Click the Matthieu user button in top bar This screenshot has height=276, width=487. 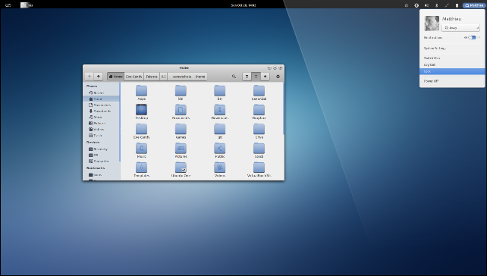(473, 5)
